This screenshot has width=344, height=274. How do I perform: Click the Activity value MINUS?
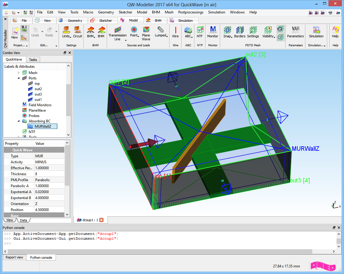pos(49,162)
